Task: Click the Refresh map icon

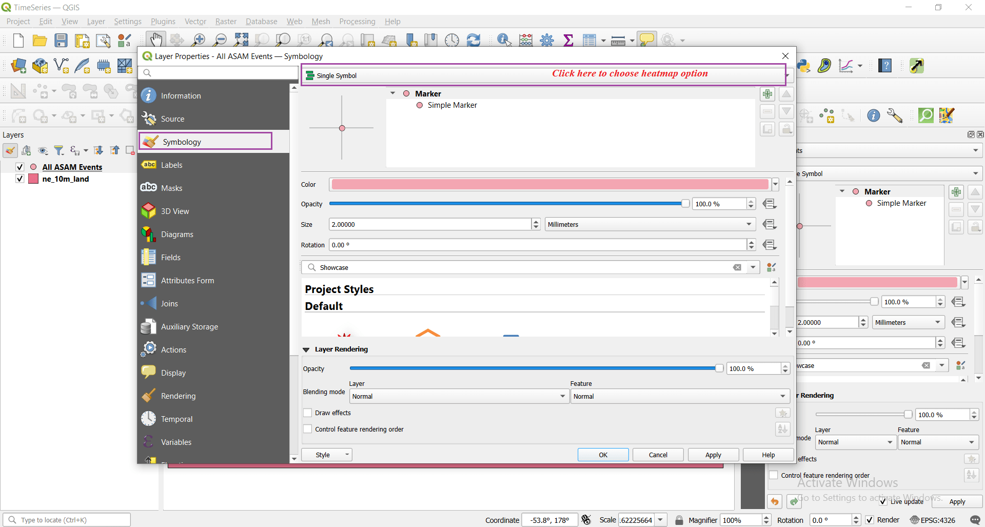Action: pyautogui.click(x=474, y=40)
